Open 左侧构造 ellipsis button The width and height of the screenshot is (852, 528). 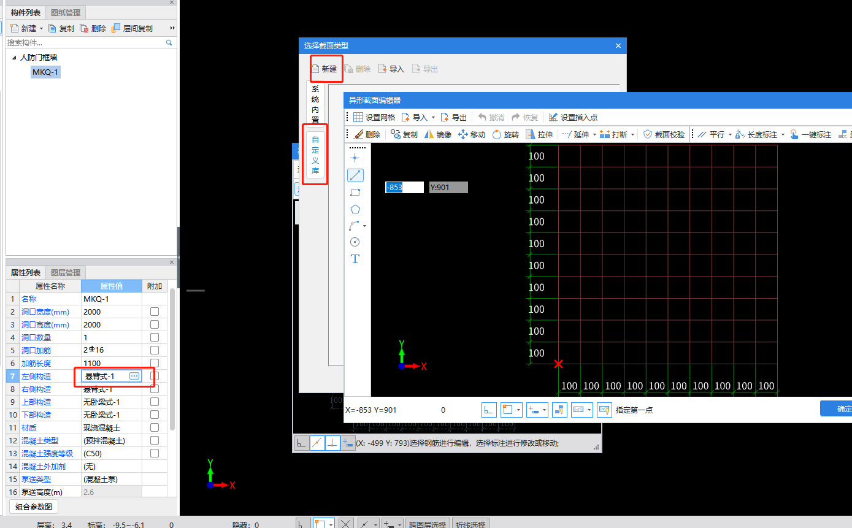pos(134,376)
